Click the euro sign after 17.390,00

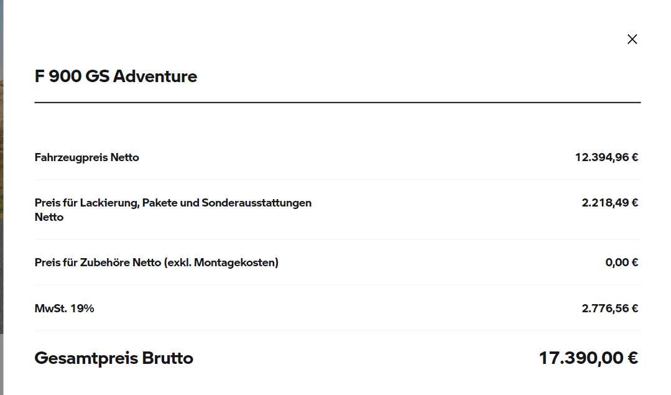(633, 358)
